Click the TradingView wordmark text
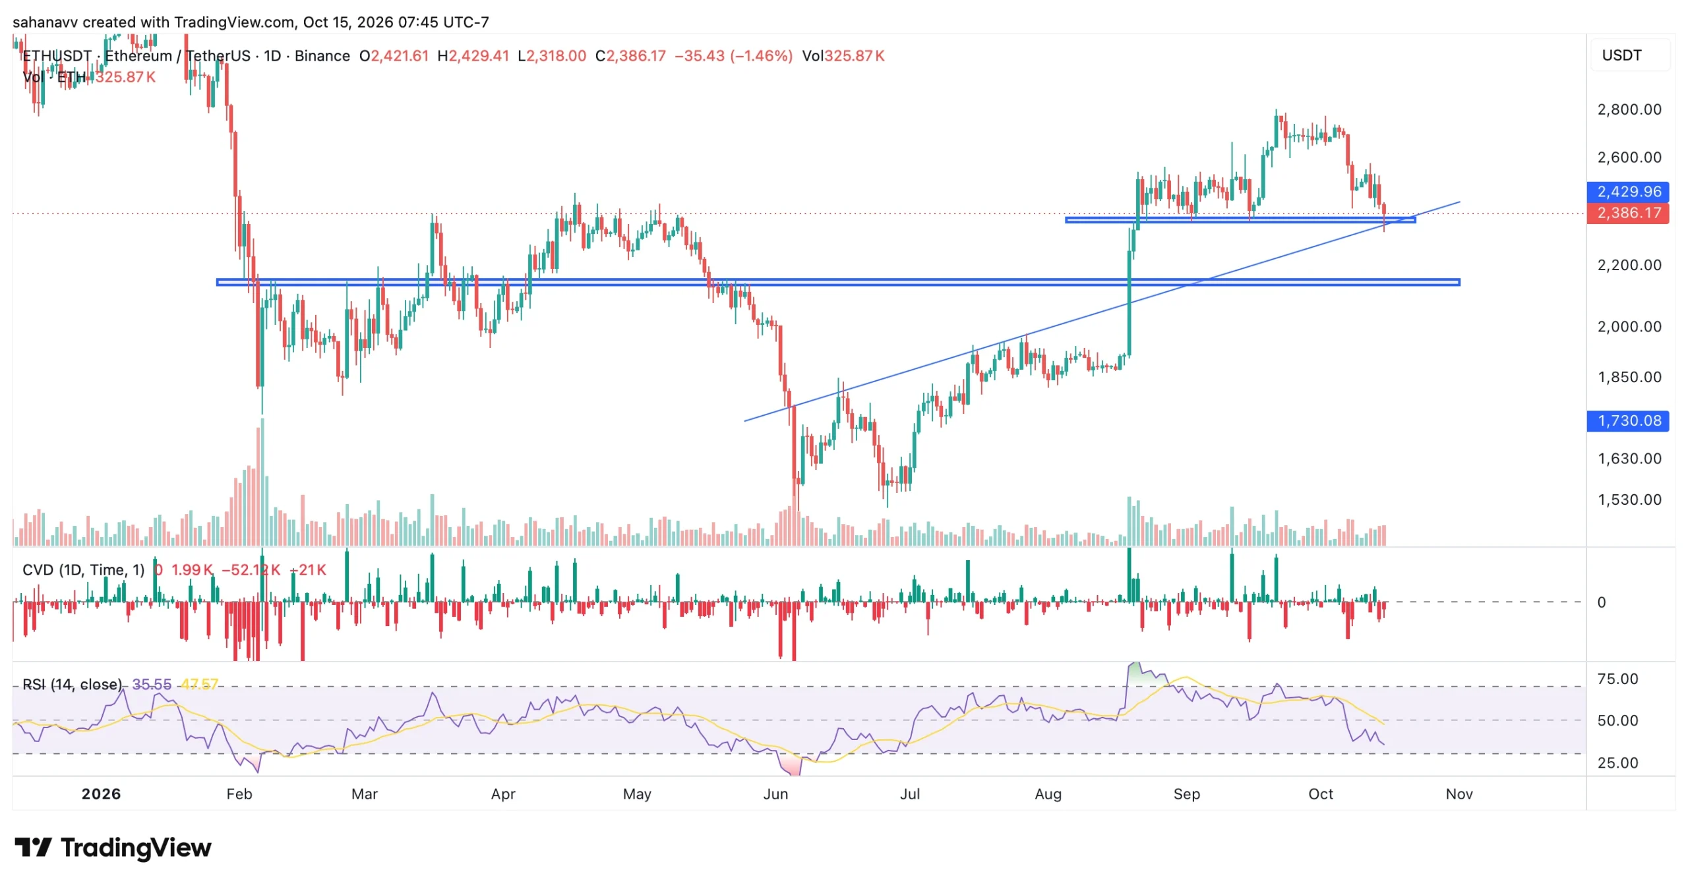The height and width of the screenshot is (885, 1688). [x=136, y=847]
